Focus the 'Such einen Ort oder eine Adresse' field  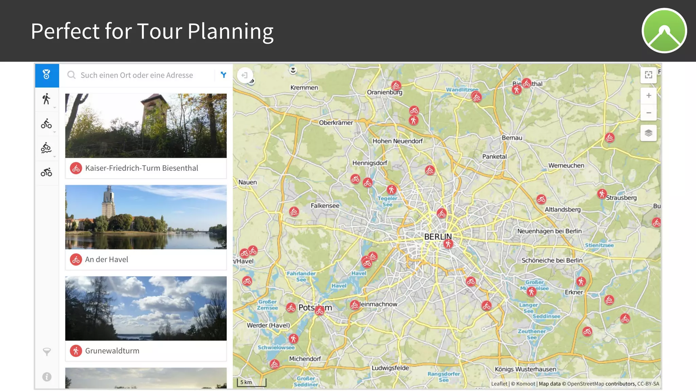click(x=137, y=75)
